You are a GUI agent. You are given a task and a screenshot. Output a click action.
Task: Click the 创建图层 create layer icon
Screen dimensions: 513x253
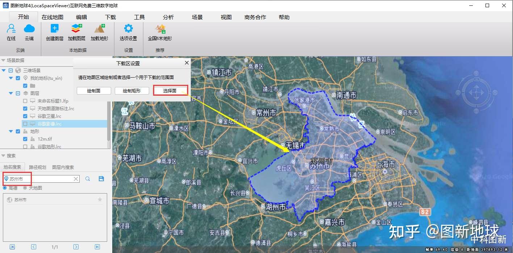55,29
